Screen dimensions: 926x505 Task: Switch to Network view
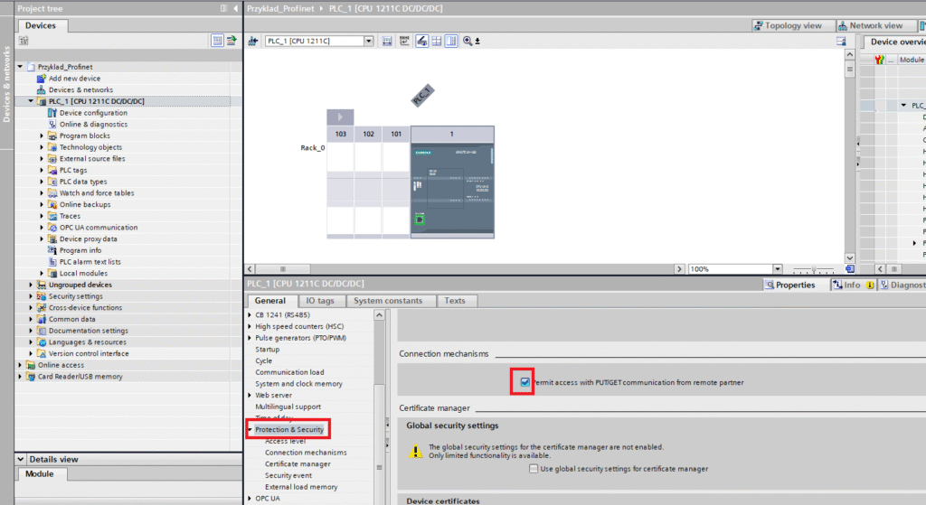(x=871, y=25)
